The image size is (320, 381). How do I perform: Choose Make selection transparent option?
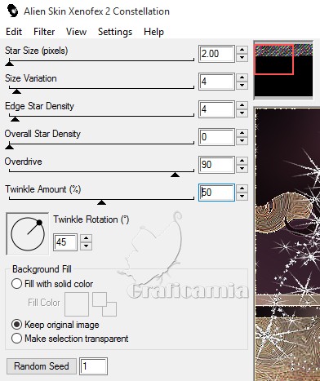click(x=16, y=339)
